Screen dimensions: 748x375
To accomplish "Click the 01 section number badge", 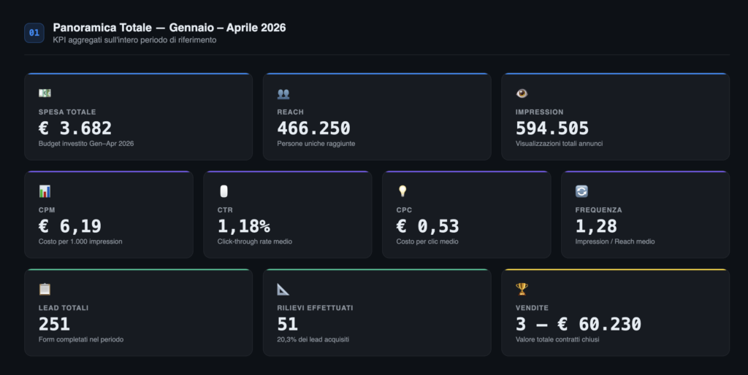I will tap(34, 33).
